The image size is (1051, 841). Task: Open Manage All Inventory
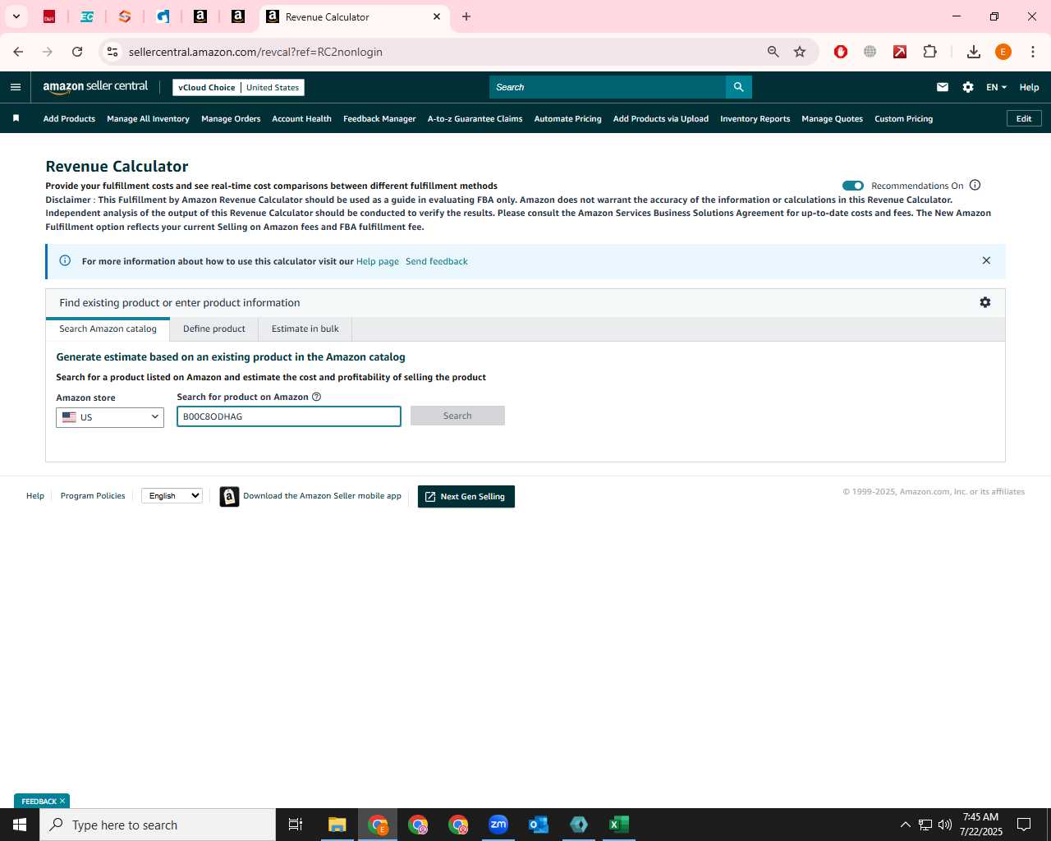[x=148, y=118]
